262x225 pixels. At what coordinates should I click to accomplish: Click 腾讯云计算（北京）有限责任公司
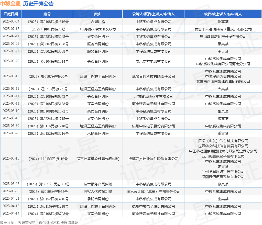pos(154,192)
